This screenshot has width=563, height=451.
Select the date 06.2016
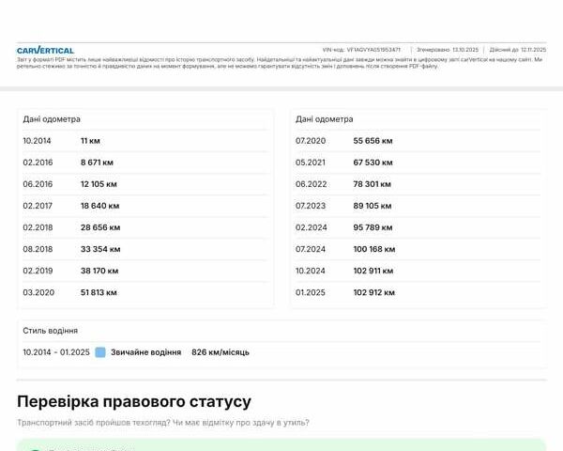click(x=38, y=184)
